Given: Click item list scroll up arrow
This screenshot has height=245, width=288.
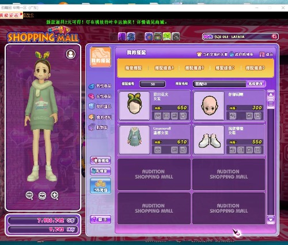Looking at the screenshot, I should coord(271,95).
